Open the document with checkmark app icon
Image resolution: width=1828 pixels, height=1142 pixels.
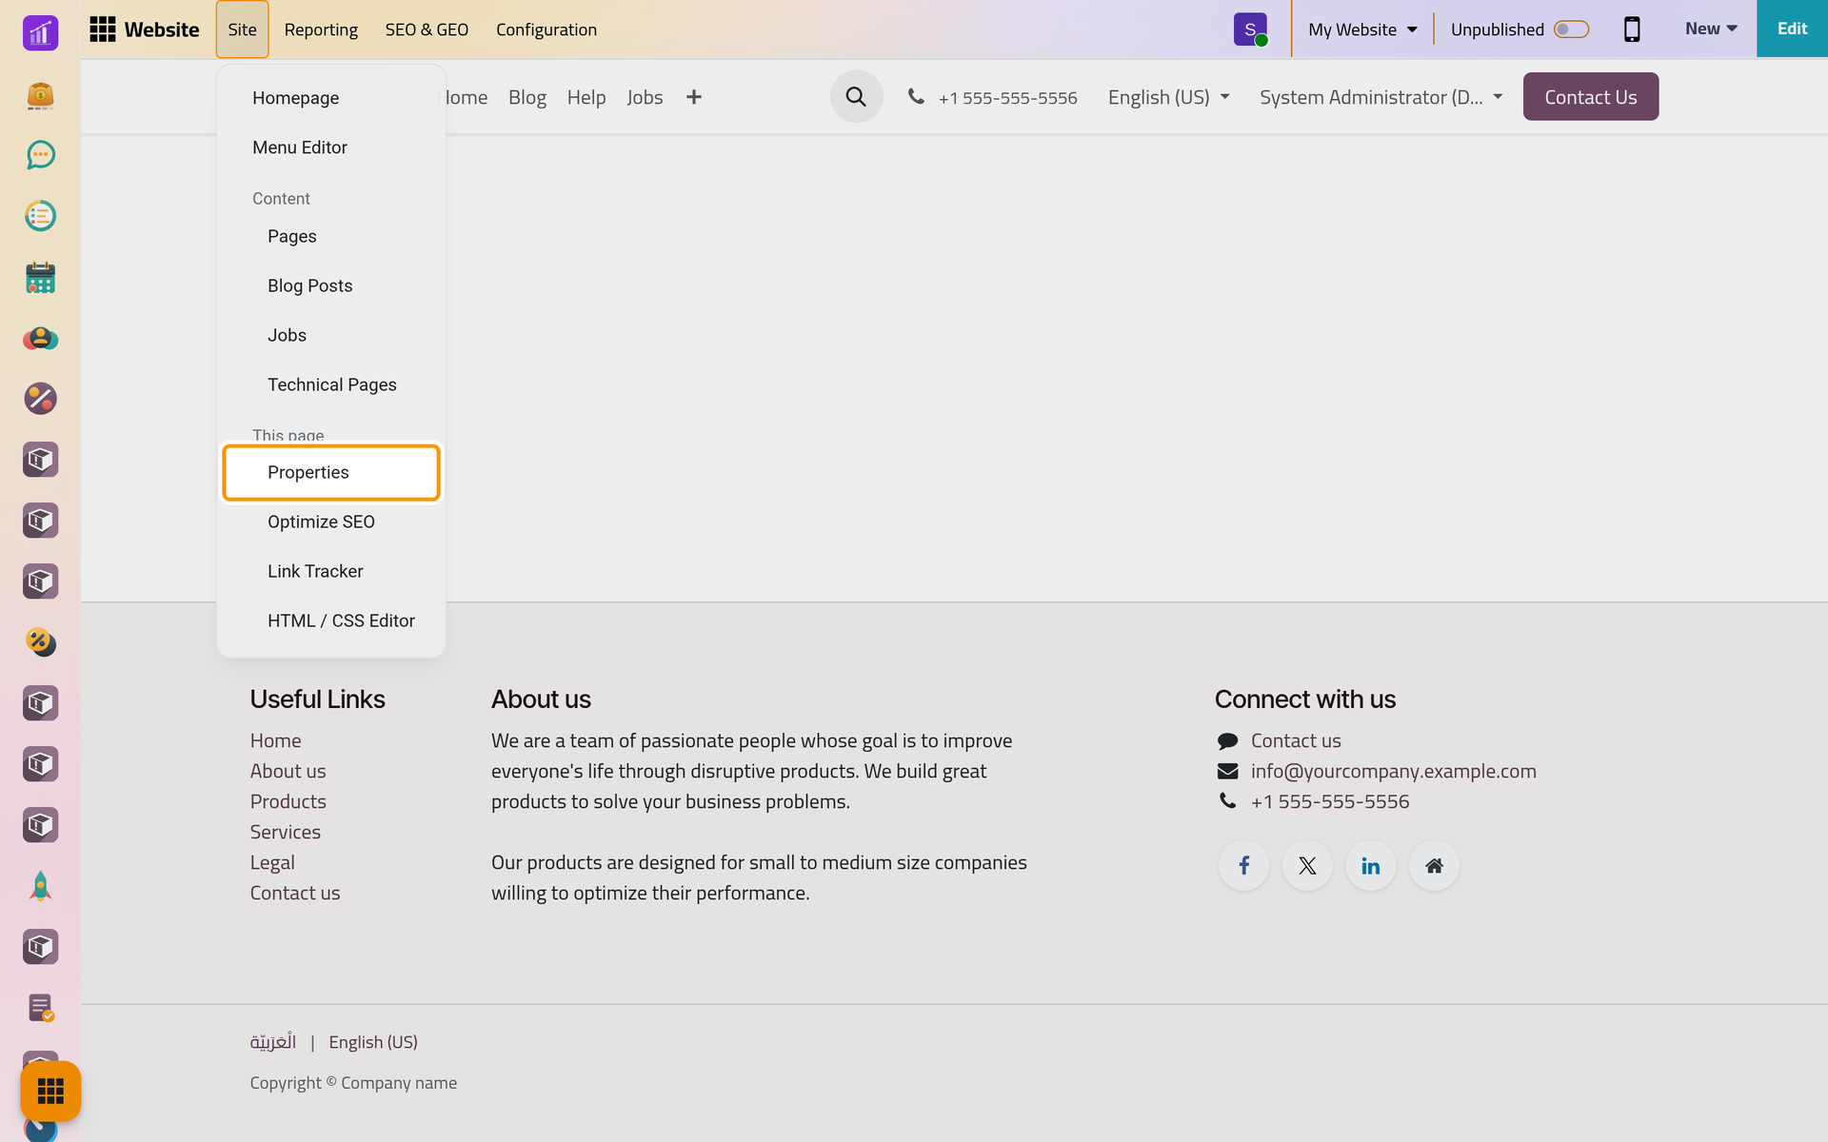[40, 1008]
